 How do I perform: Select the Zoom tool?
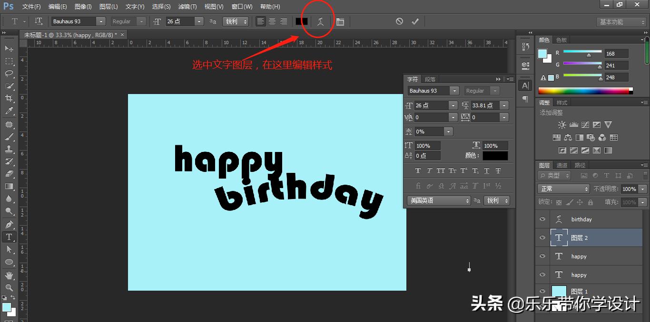coord(9,287)
